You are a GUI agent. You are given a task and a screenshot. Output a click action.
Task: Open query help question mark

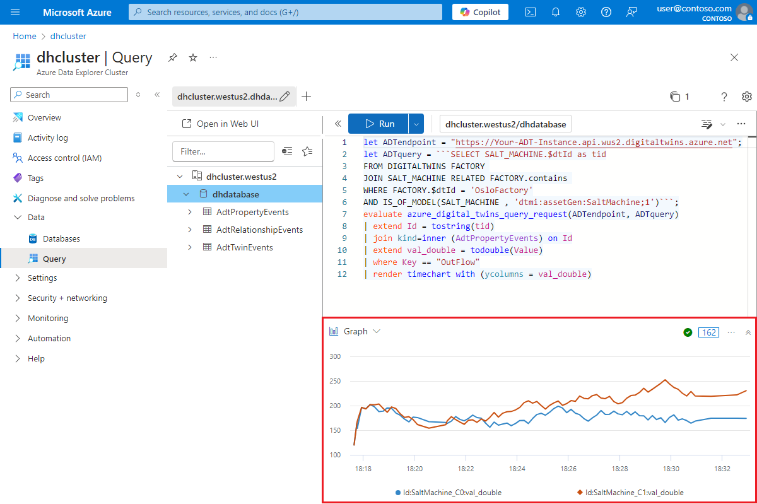pyautogui.click(x=724, y=97)
